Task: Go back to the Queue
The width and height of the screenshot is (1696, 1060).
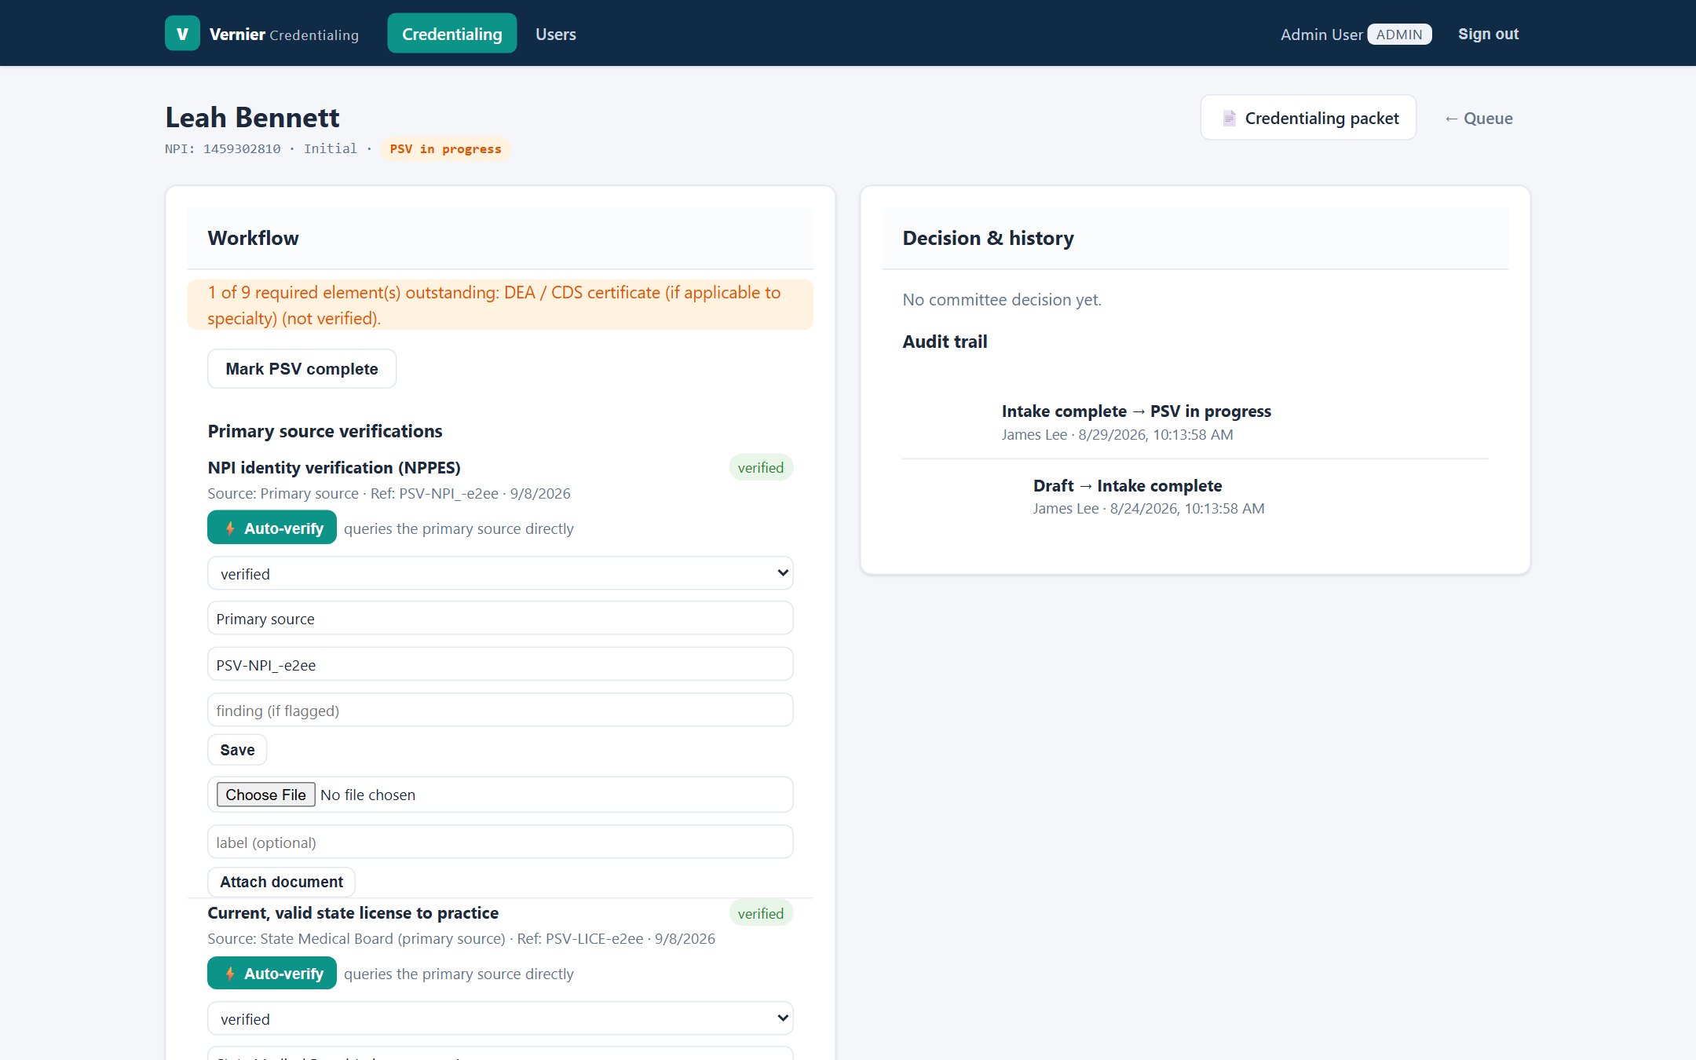Action: [x=1479, y=119]
